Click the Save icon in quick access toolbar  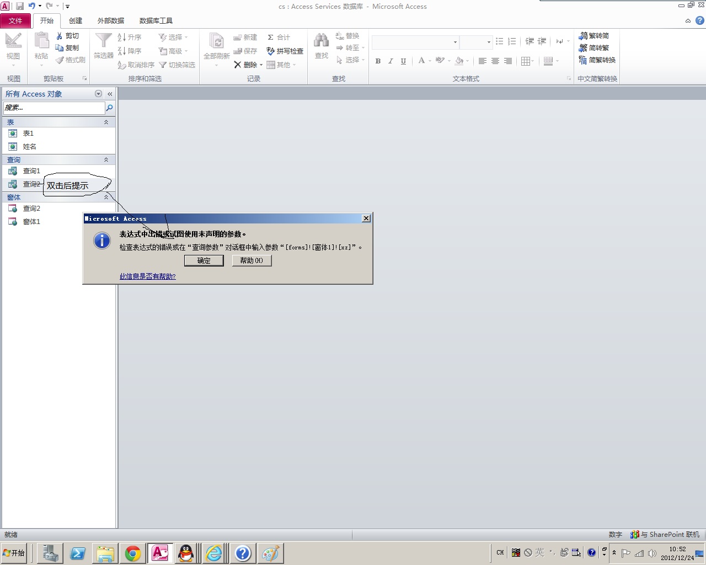pyautogui.click(x=20, y=6)
